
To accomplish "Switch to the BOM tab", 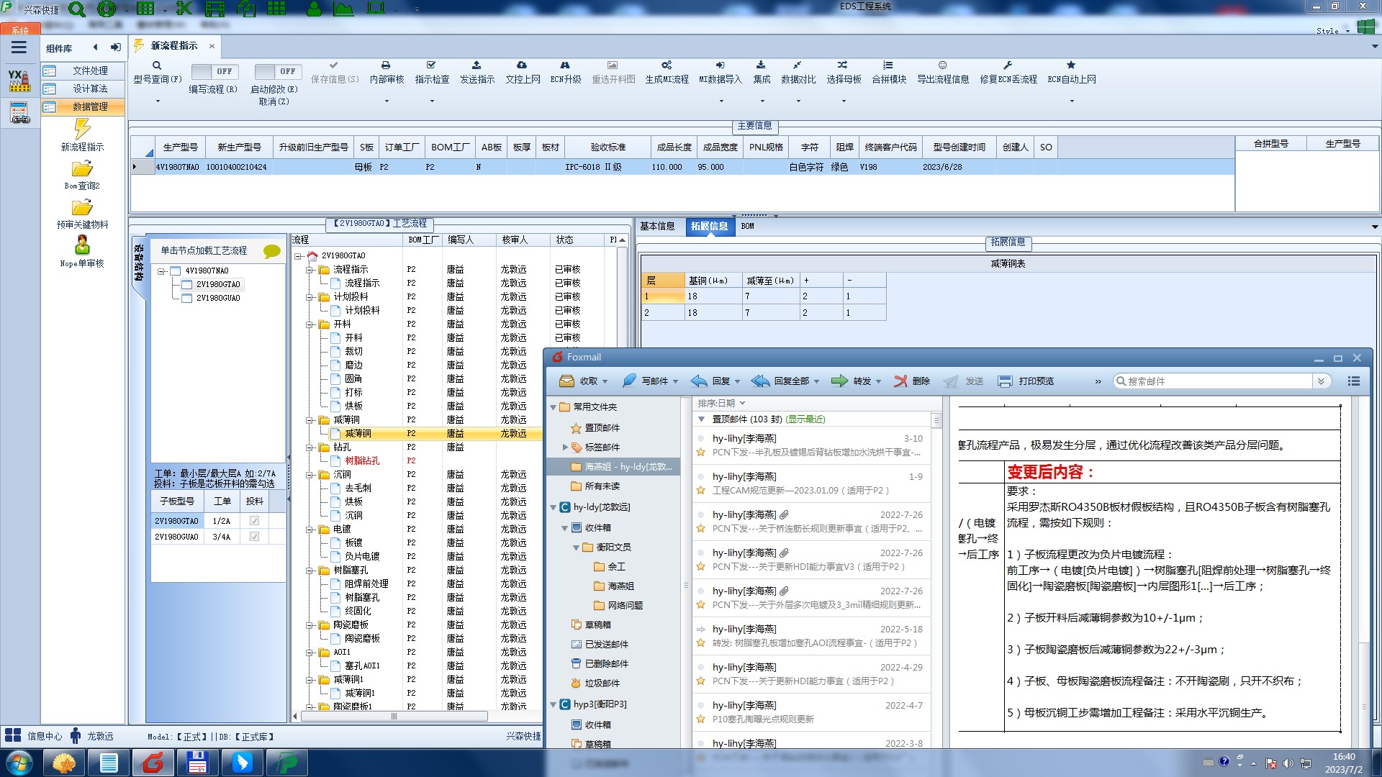I will tap(747, 226).
